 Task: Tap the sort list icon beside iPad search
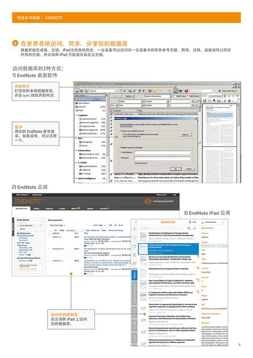click(189, 228)
